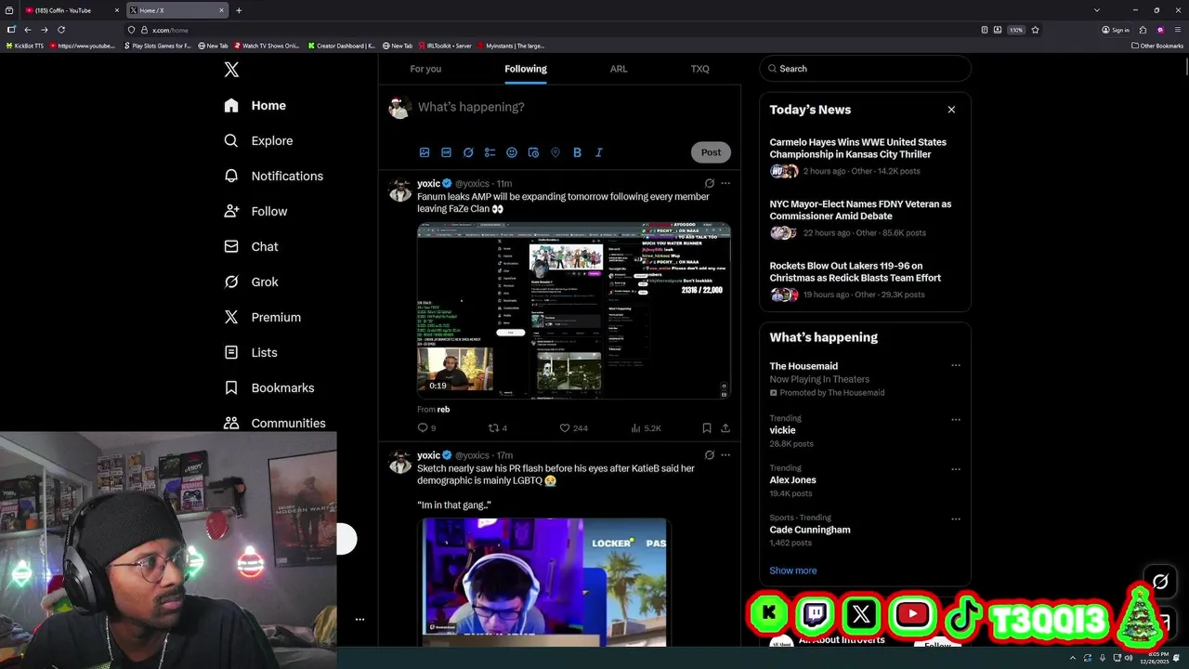1189x669 pixels.
Task: Open more options on Sketch post
Action: 725,455
